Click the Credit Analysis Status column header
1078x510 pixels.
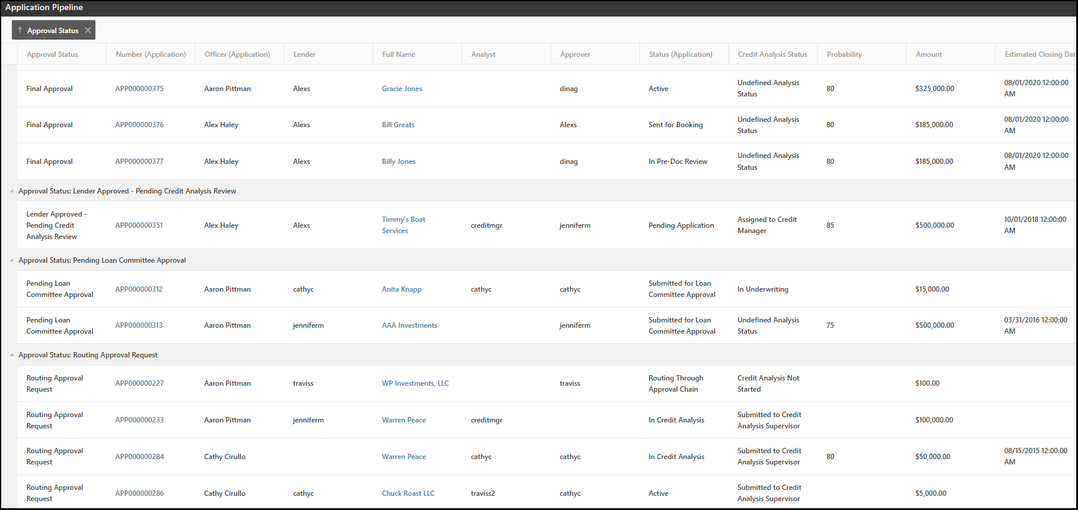point(772,54)
